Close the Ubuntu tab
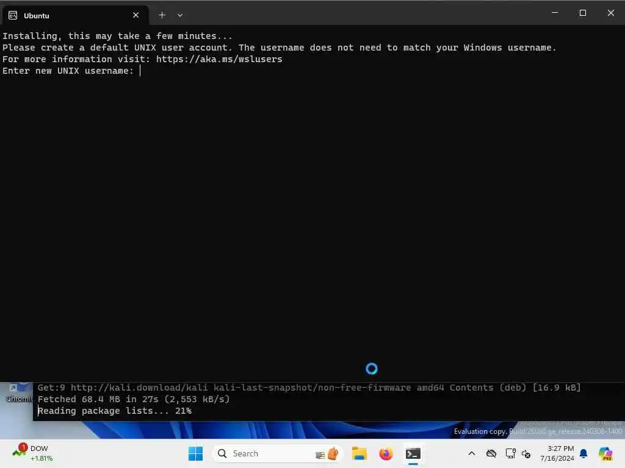The image size is (625, 468). tap(136, 15)
